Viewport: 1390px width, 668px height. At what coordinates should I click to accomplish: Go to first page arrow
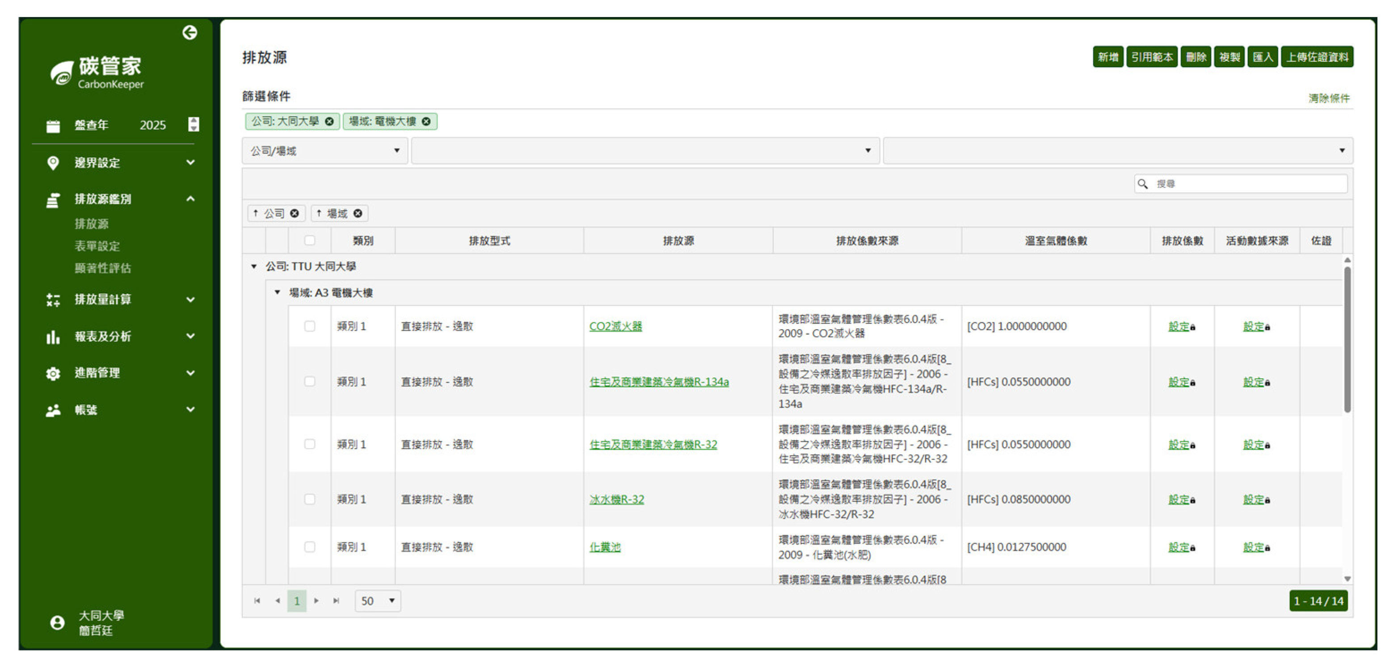[257, 600]
